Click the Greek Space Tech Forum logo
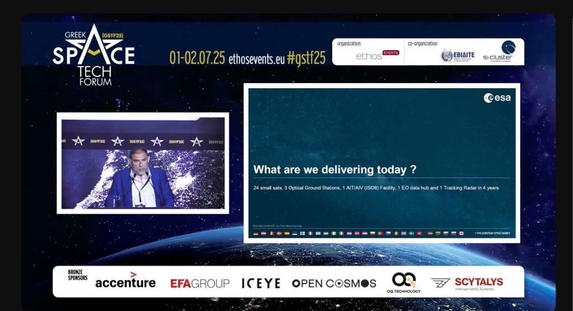 click(93, 55)
